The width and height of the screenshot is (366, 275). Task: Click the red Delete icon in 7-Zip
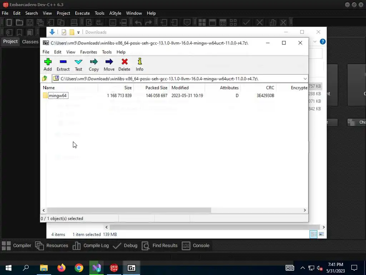124,65
